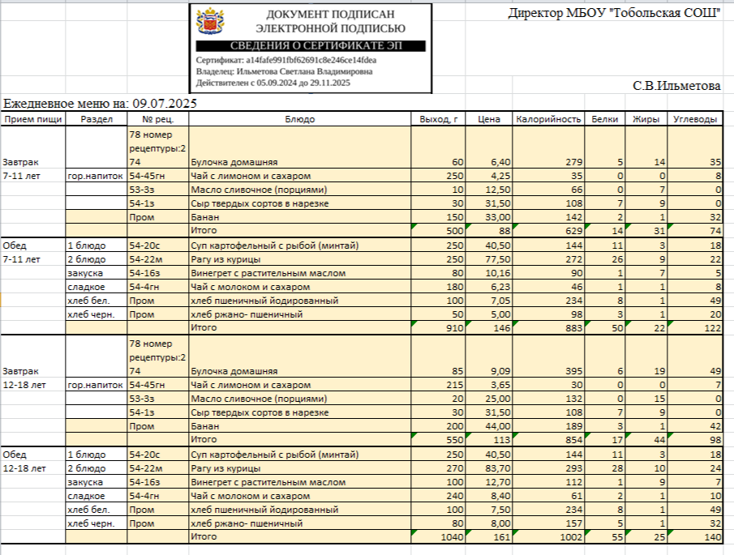Click carbs total '140'

click(x=695, y=536)
